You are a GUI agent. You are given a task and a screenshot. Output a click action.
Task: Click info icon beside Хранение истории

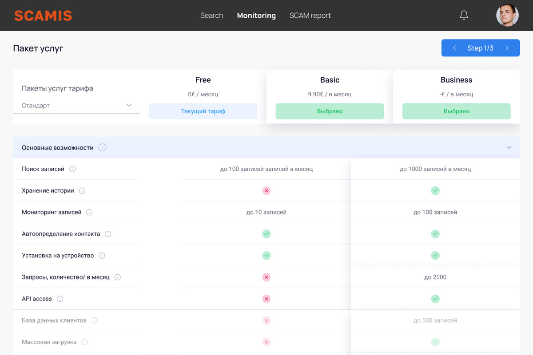[x=82, y=191]
